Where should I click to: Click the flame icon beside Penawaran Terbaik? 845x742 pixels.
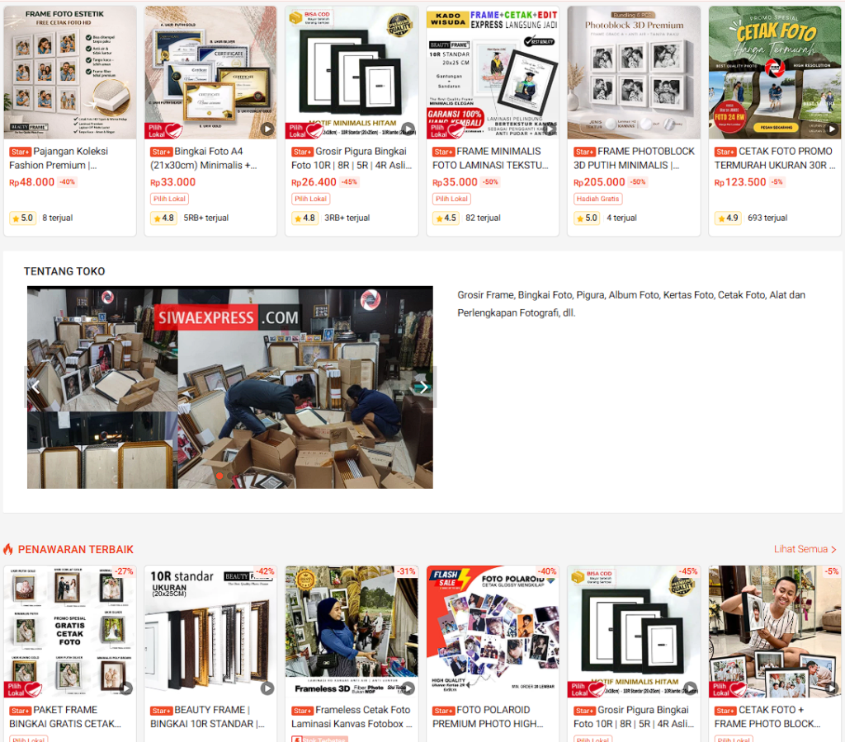[8, 549]
